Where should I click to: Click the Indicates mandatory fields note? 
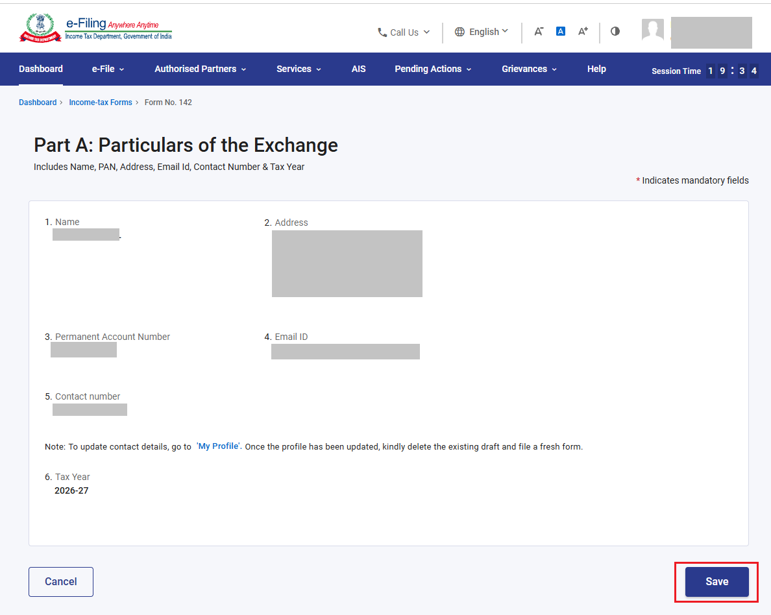(692, 180)
